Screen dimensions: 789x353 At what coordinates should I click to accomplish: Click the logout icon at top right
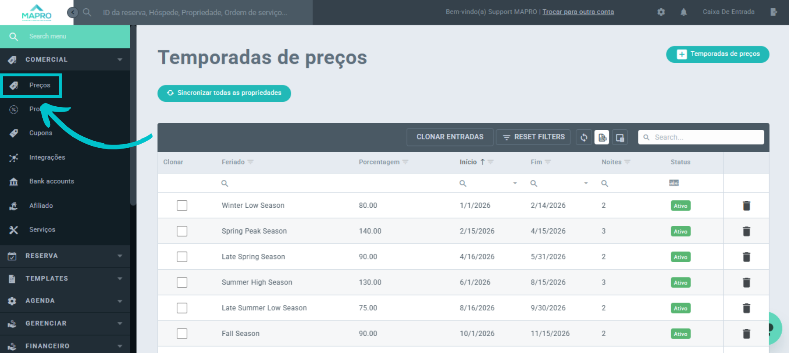pyautogui.click(x=773, y=12)
